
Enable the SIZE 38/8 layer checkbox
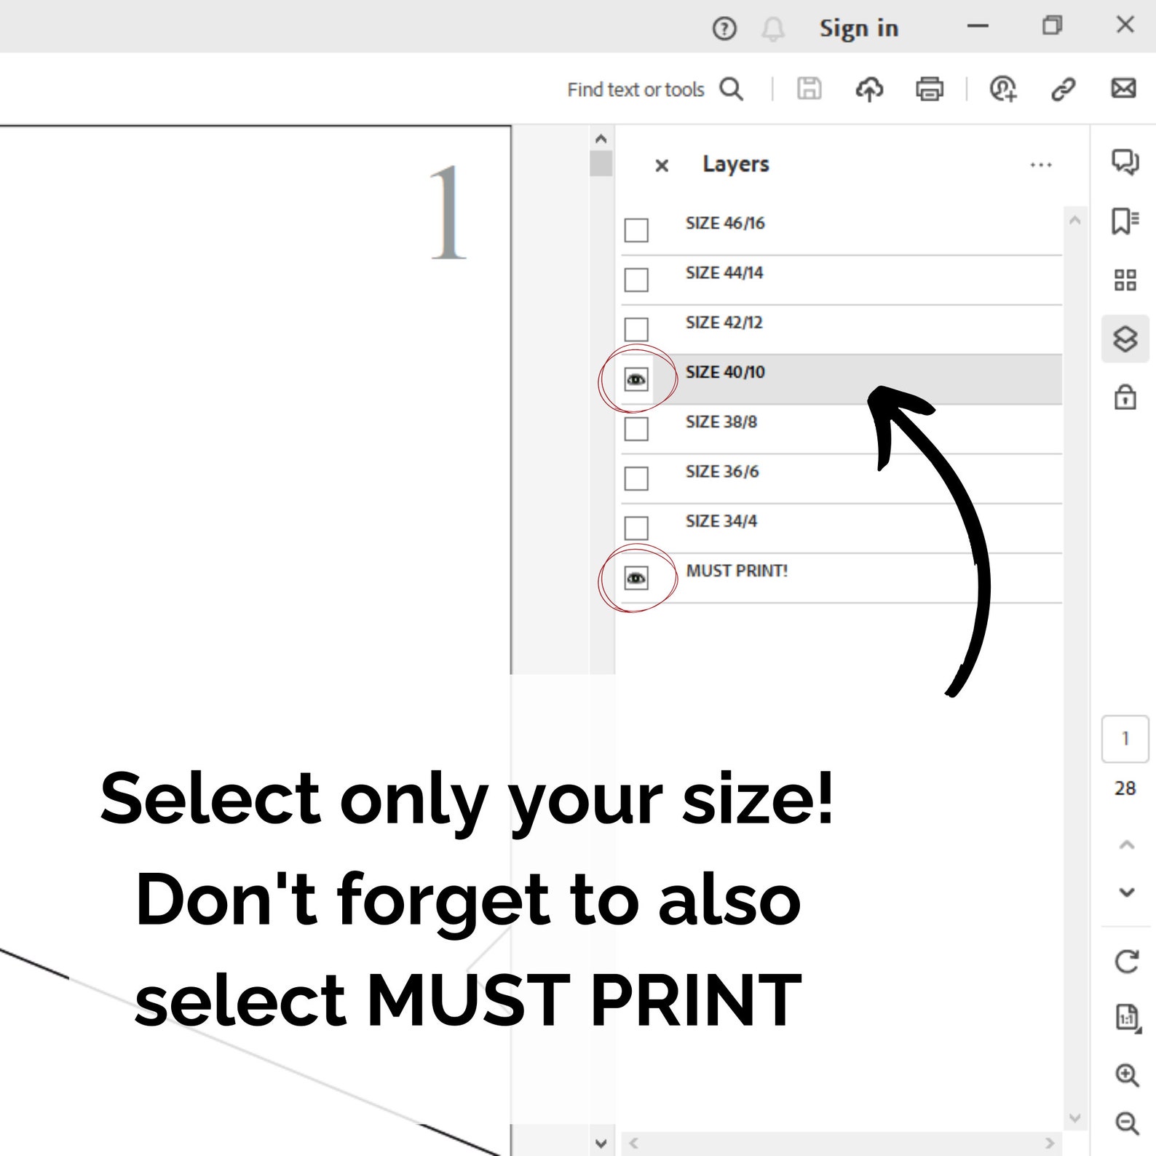click(x=636, y=429)
